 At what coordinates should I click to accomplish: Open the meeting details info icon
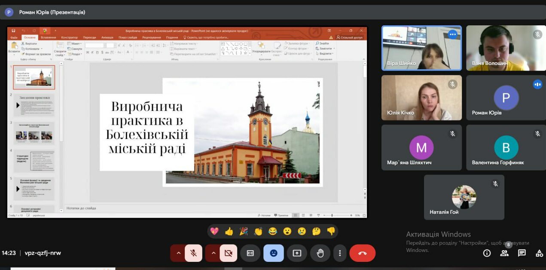487,253
